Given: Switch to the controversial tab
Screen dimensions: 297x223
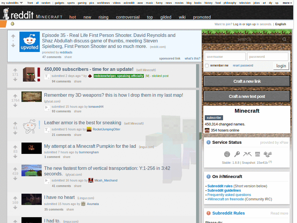Looking at the screenshot, I should 128,17.
